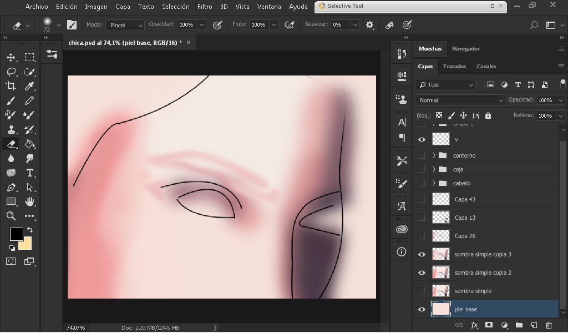Select the Capa 43 layer
568x333 pixels.
click(465, 199)
